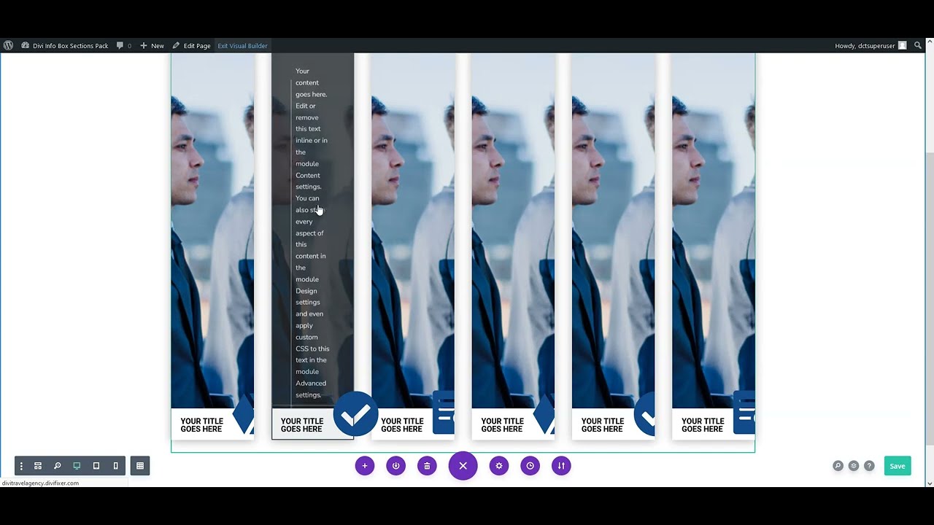The width and height of the screenshot is (934, 525).
Task: Open editing history clock button
Action: [x=530, y=466]
